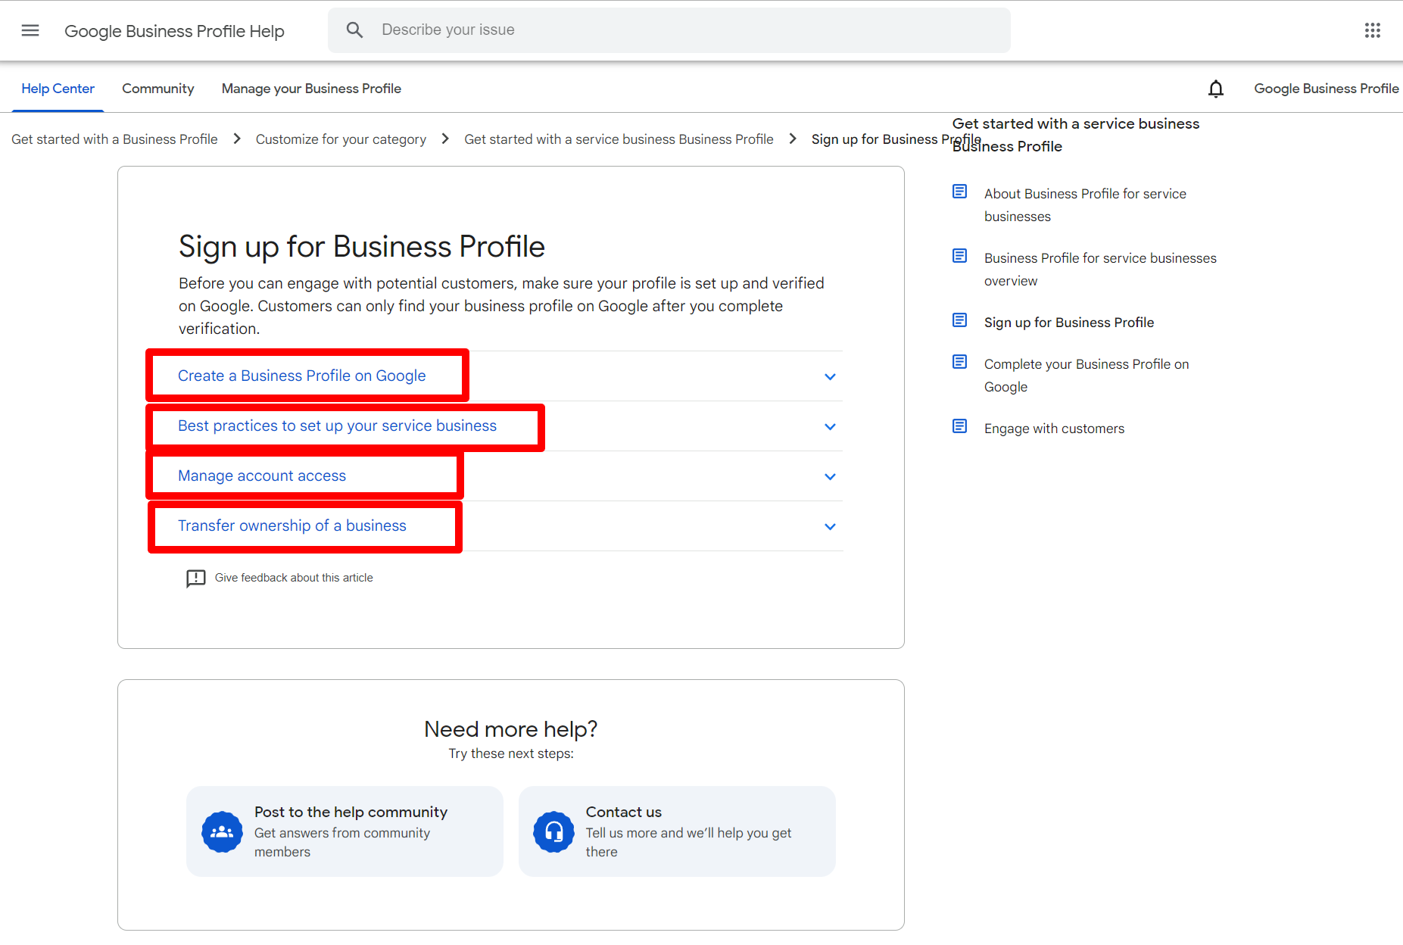Image resolution: width=1403 pixels, height=945 pixels.
Task: Click the article icon beside Engage with customers
Action: pos(959,426)
